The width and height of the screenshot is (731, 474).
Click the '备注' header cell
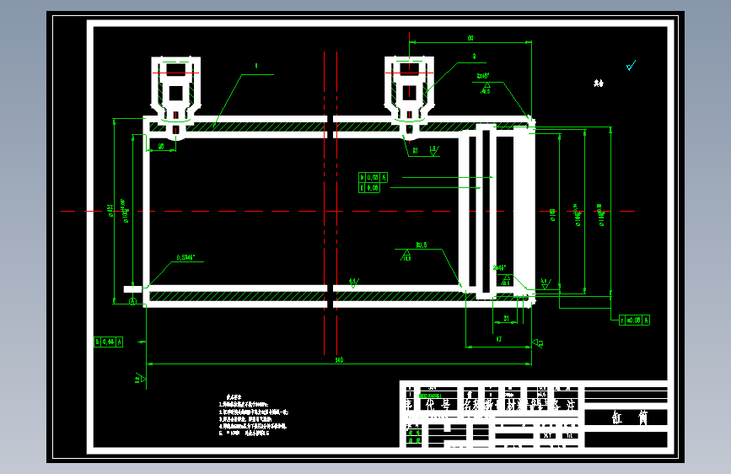click(565, 405)
